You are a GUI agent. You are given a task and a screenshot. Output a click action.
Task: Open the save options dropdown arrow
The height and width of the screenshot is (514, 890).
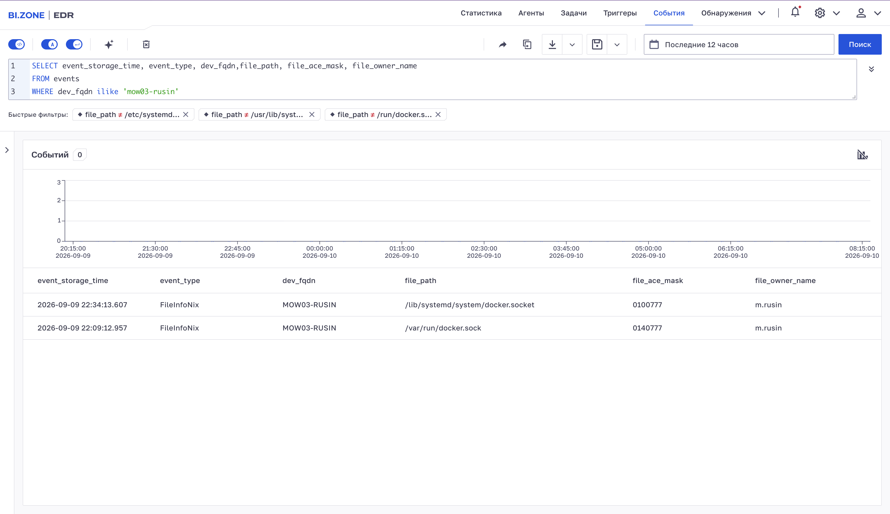click(x=617, y=45)
